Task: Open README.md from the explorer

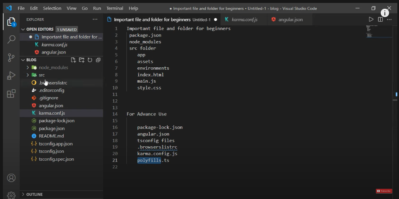Action: 51,136
